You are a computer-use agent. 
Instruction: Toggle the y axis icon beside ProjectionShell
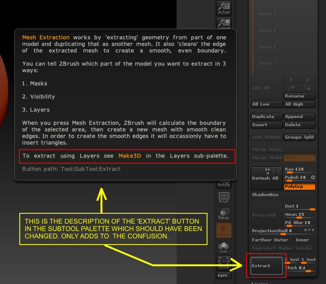310,230
